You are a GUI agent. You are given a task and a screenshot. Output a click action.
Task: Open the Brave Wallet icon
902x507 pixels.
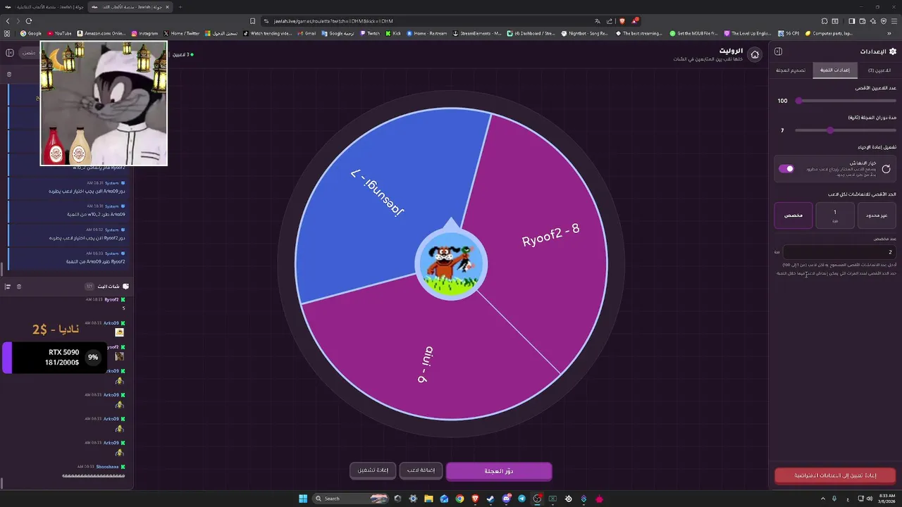point(862,21)
